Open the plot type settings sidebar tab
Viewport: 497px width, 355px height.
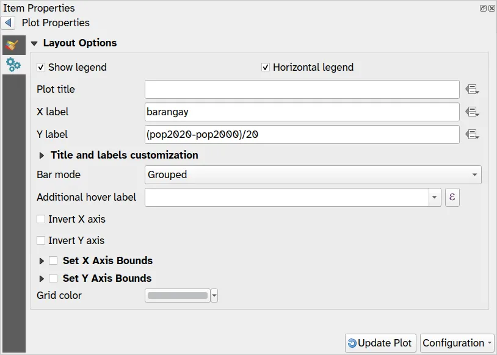tap(13, 45)
